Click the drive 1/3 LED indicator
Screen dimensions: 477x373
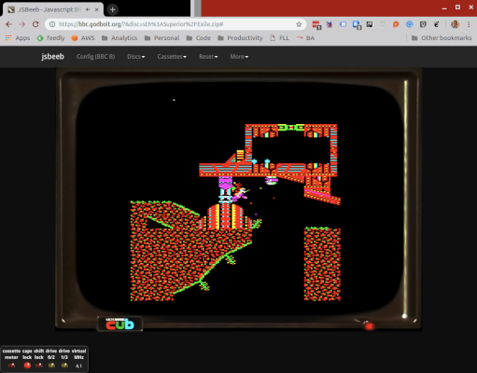tap(64, 366)
